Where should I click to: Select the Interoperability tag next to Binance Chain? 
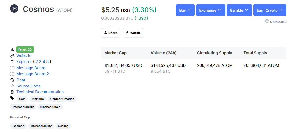23,107
